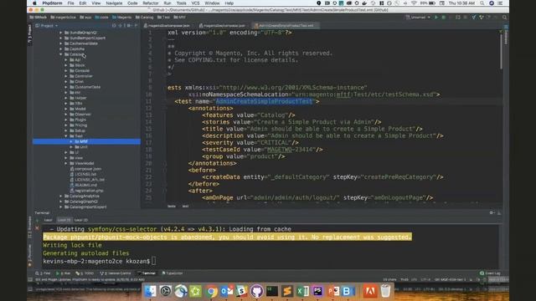This screenshot has height=301, width=536.
Task: Collapse the Test folder
Action: [x=66, y=136]
